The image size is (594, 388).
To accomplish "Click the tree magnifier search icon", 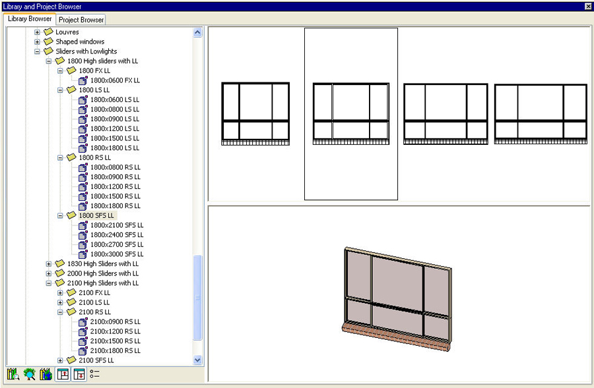I will tap(29, 374).
